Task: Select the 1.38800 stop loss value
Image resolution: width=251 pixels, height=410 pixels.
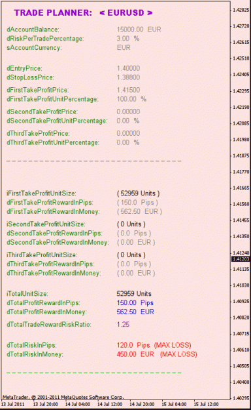Action: click(x=128, y=77)
